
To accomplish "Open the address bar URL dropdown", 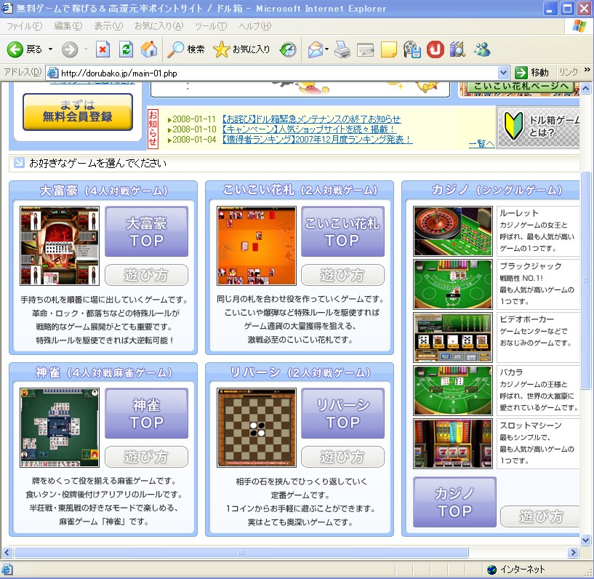I will coord(503,73).
